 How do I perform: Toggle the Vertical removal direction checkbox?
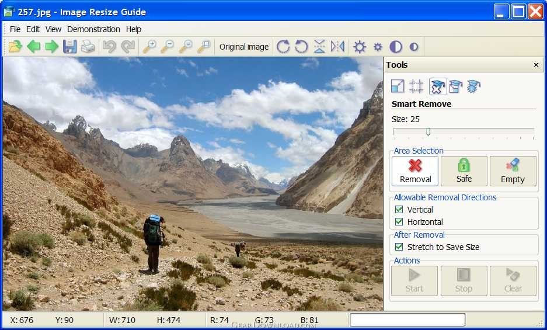(399, 210)
